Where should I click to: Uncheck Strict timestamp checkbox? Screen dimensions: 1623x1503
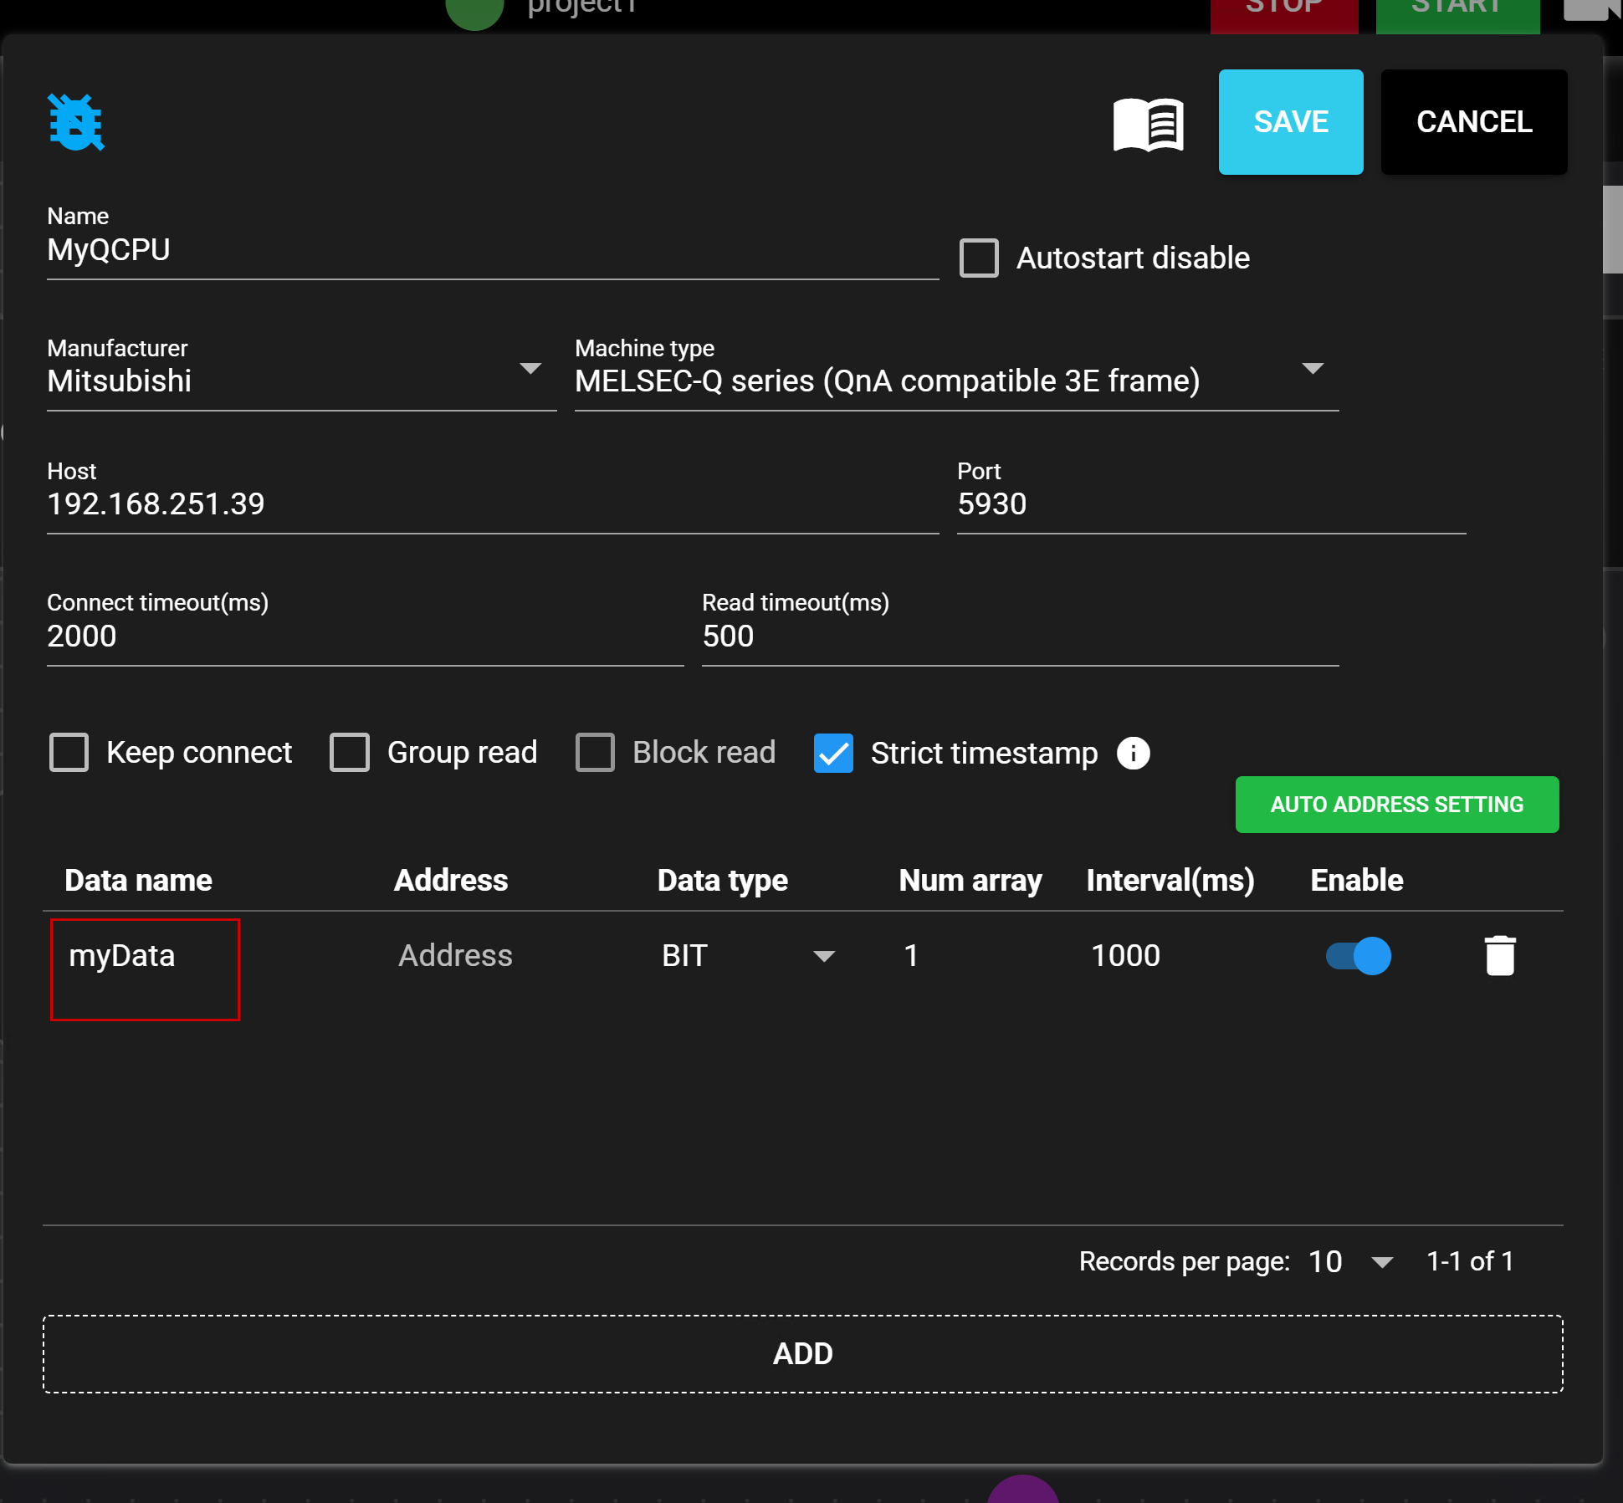pos(833,753)
